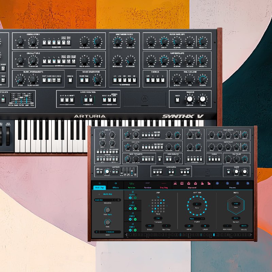Open the scale root note C dropdown
This screenshot has width=272, height=272.
tap(97, 232)
